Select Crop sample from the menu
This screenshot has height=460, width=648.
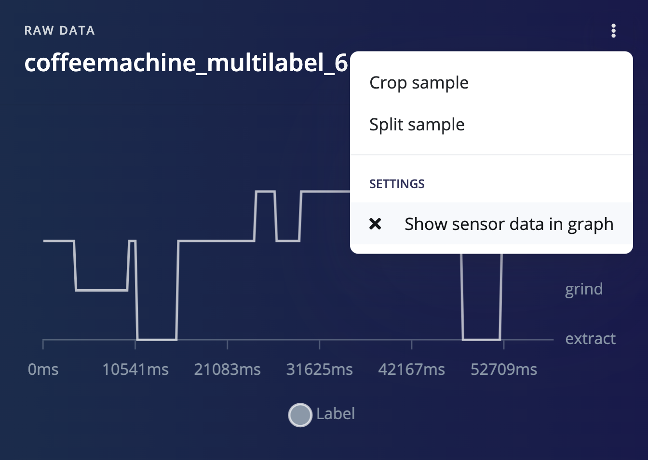(419, 83)
